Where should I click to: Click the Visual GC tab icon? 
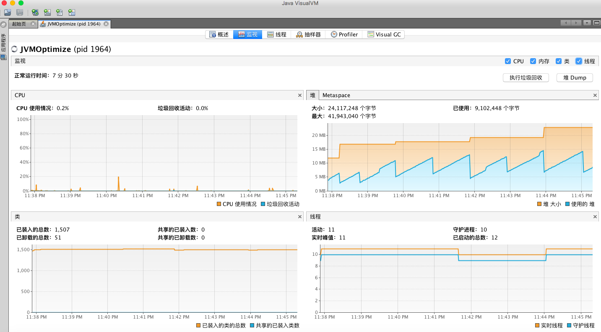pos(371,35)
